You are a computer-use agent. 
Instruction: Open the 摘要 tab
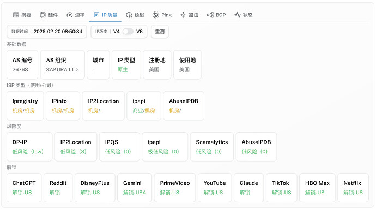(x=22, y=15)
